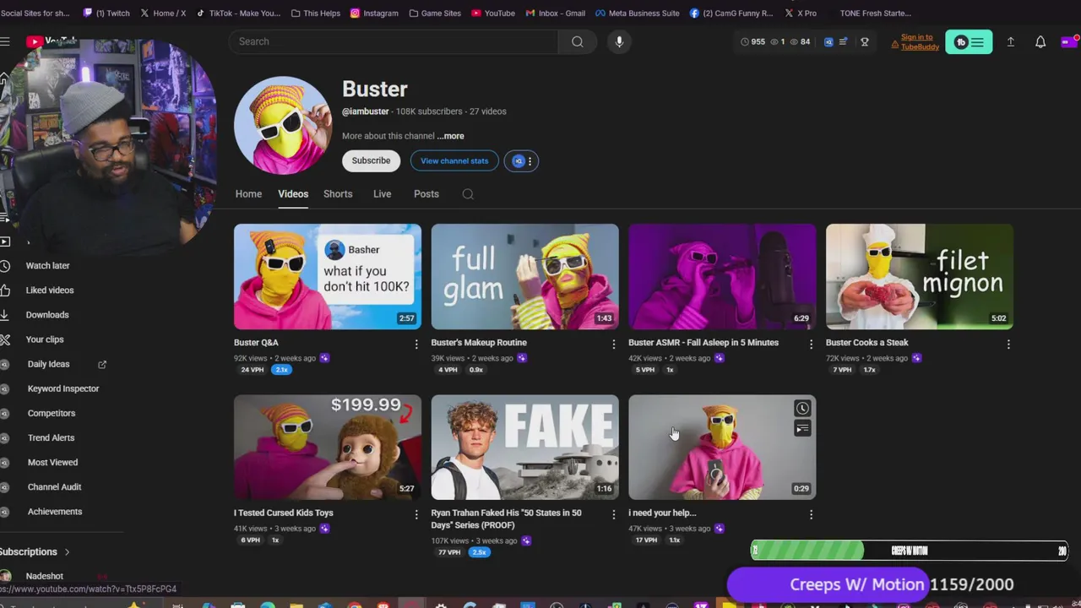Click the Buster channel avatar

click(283, 125)
